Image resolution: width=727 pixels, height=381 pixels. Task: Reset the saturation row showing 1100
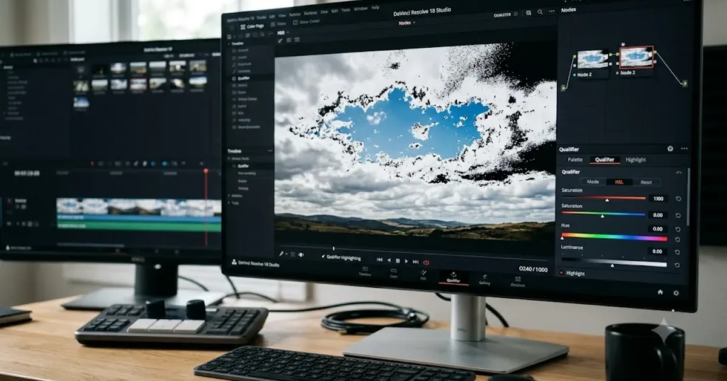677,198
